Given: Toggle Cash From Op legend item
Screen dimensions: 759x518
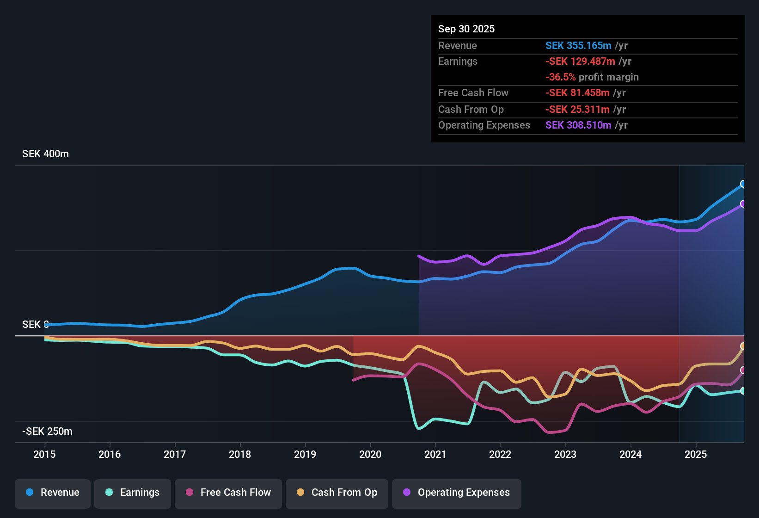Looking at the screenshot, I should pos(337,493).
